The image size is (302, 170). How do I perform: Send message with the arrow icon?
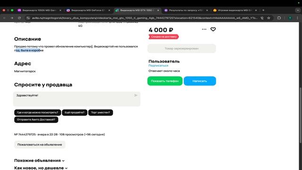[136, 95]
